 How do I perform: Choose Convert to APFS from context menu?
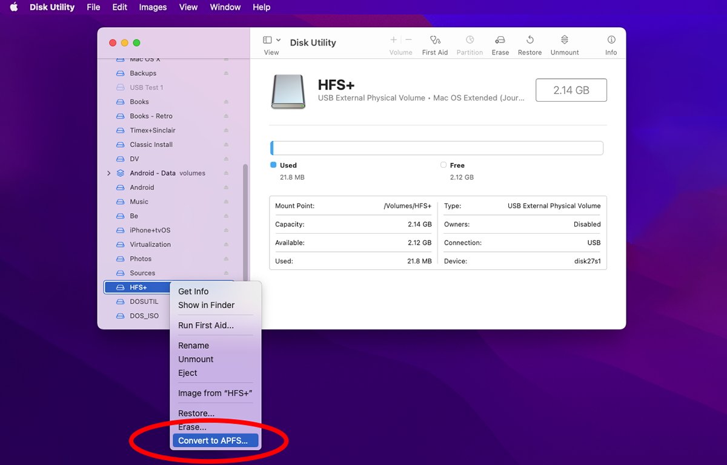[213, 441]
